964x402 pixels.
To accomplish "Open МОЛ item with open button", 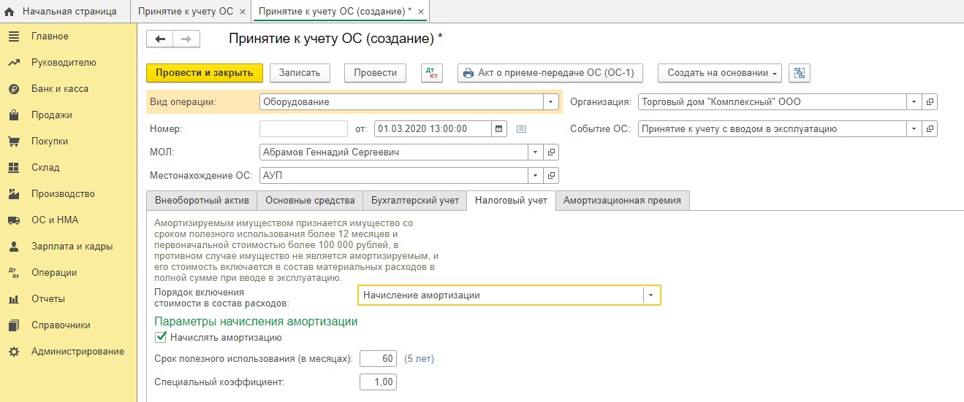I will 551,152.
